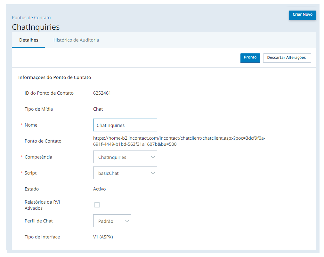Click the Tipo de Interface label
Screen dimensions: 324x257
coord(42,237)
